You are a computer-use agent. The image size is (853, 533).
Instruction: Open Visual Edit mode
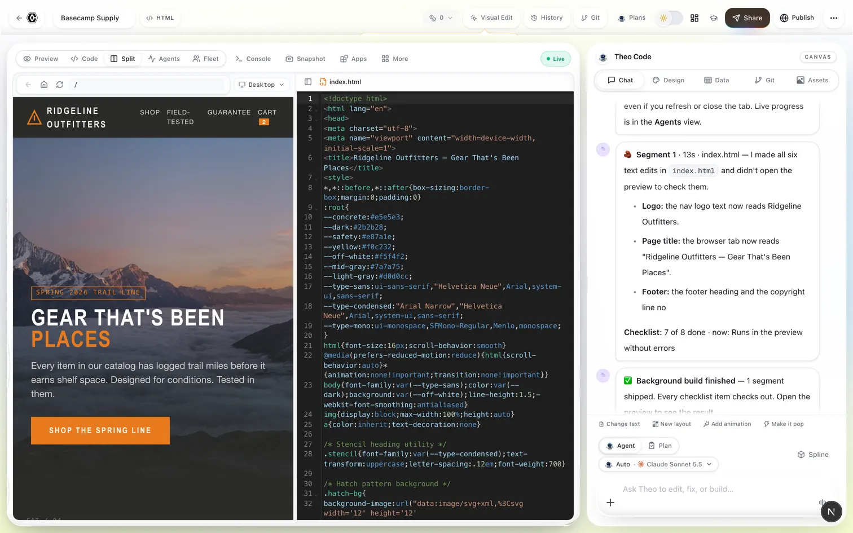click(x=491, y=18)
